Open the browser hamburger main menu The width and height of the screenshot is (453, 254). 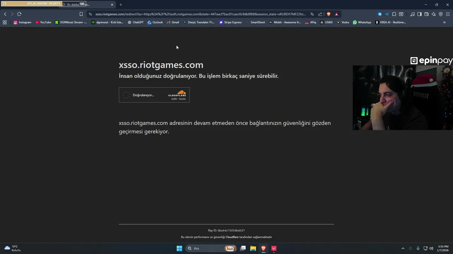point(448,14)
